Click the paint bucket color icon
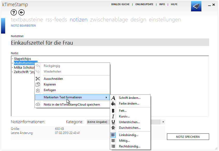Screen dimensions: 219x151 tap(113, 104)
